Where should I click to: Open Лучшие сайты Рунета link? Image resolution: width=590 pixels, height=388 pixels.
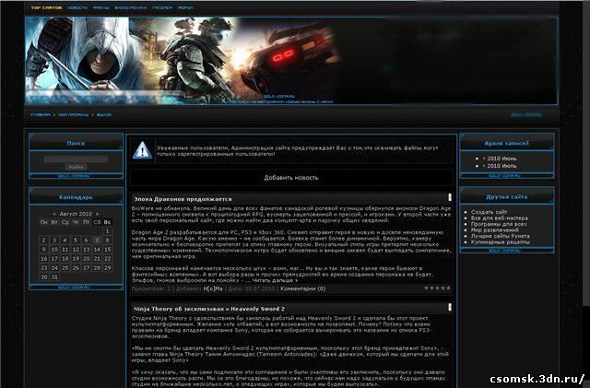tap(500, 236)
